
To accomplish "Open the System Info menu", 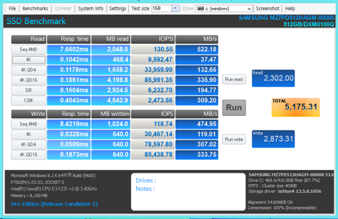I will click(91, 8).
